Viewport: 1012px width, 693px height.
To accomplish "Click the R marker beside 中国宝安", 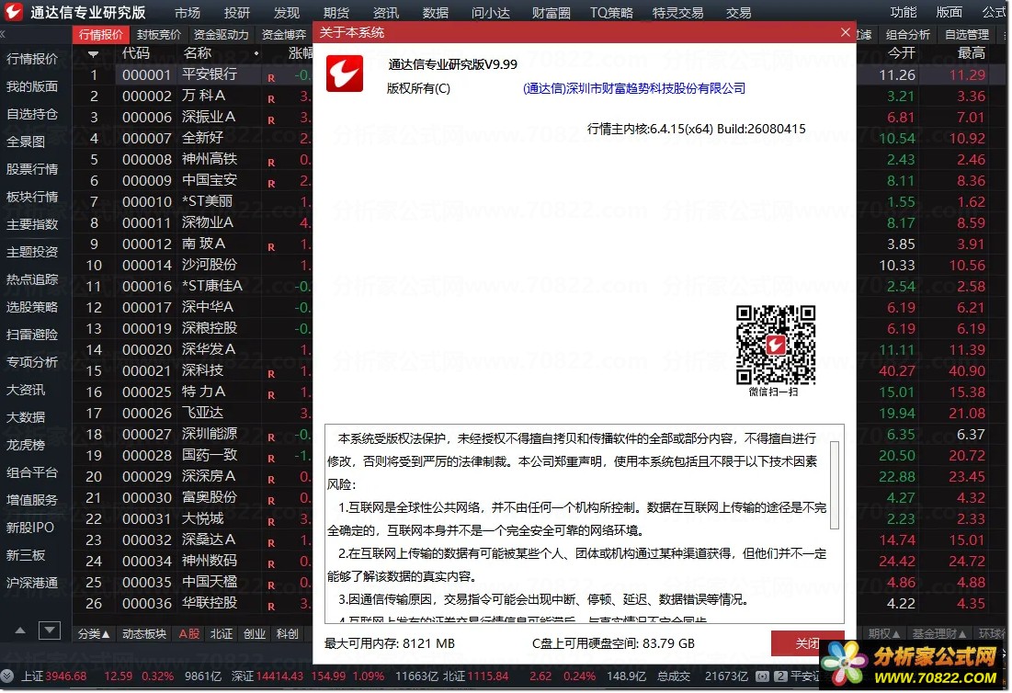I will coord(271,184).
